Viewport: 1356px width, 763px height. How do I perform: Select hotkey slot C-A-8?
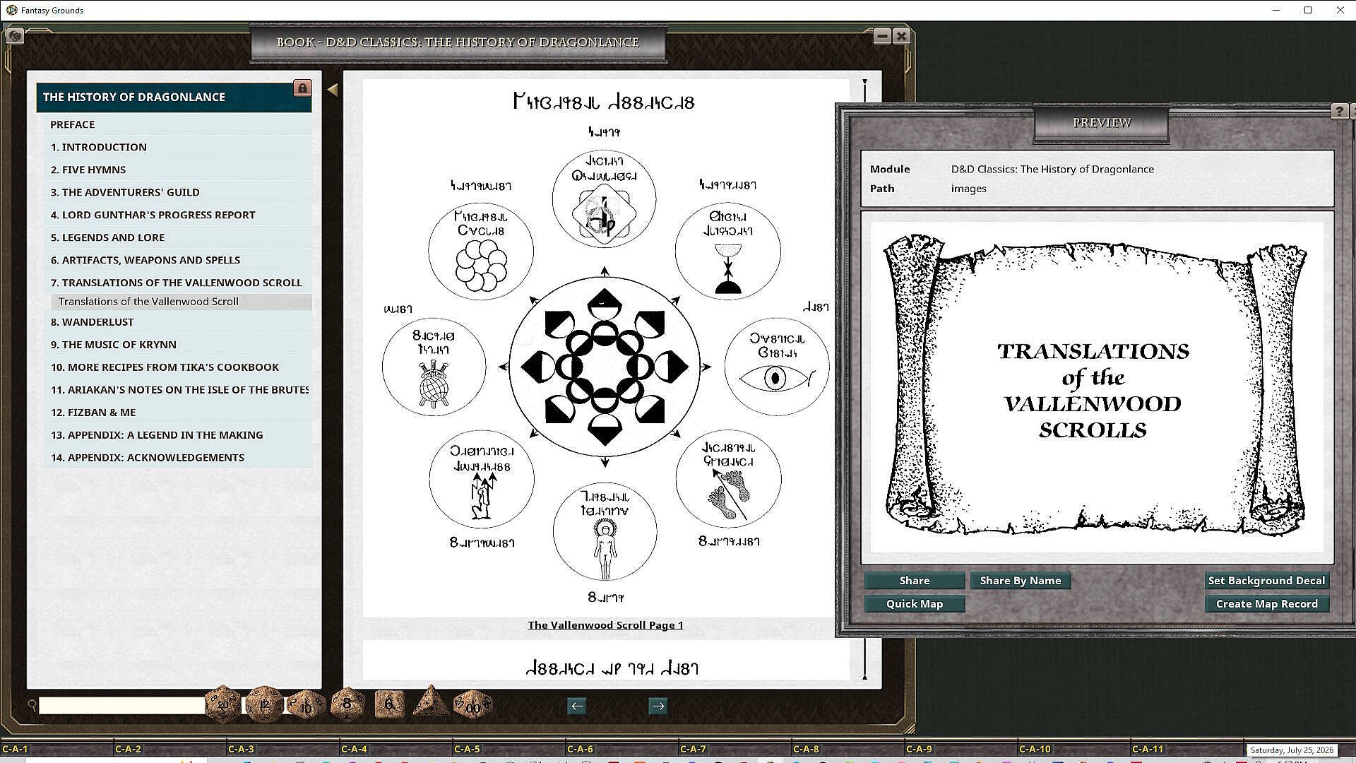pos(847,749)
